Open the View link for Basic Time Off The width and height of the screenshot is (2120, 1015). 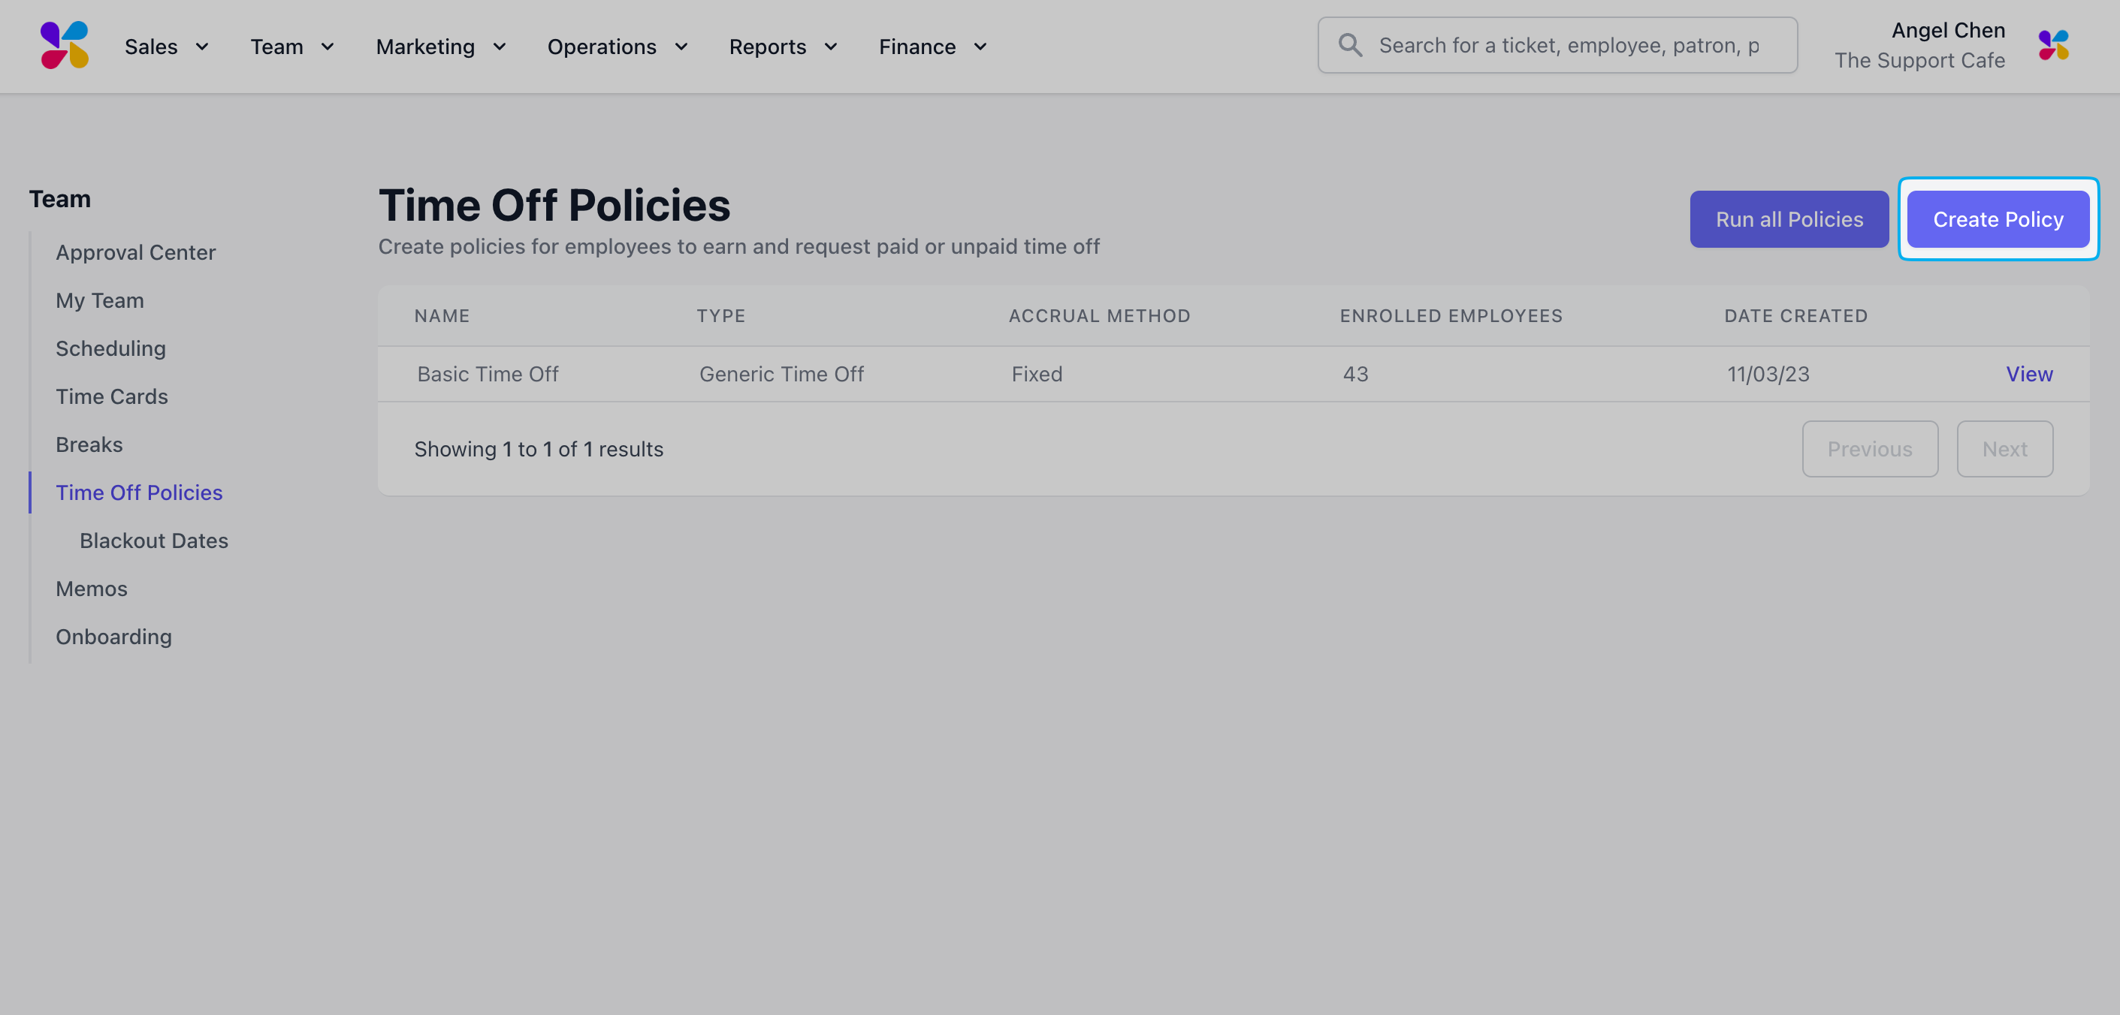[x=2028, y=375]
